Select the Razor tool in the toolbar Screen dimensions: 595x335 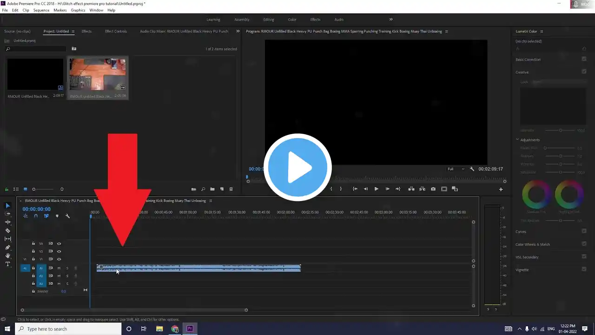7,230
